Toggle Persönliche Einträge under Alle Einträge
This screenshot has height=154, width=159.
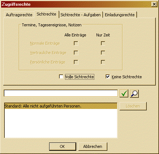[76, 62]
